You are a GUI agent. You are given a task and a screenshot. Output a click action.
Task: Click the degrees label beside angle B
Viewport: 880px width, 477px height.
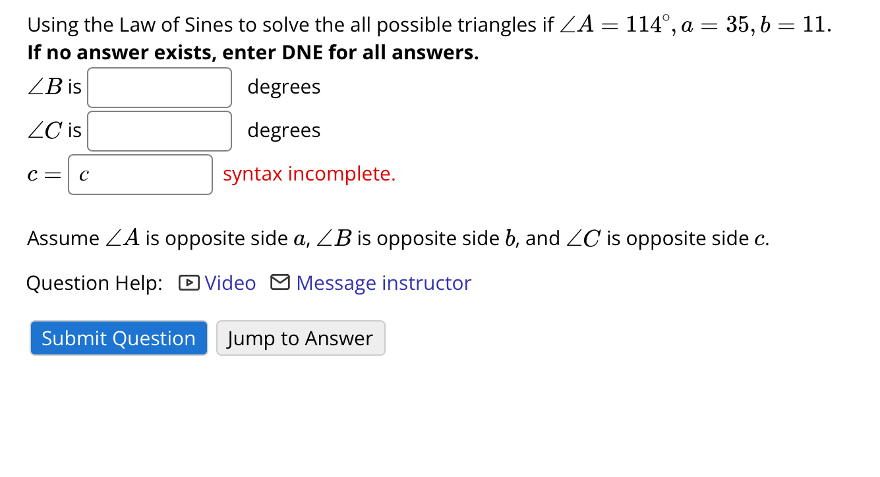(x=283, y=87)
